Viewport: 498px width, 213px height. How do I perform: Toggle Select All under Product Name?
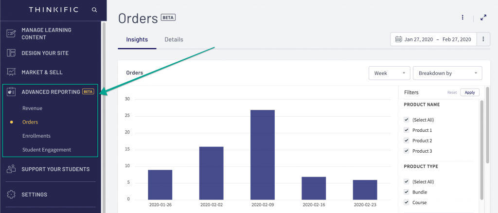tap(406, 120)
